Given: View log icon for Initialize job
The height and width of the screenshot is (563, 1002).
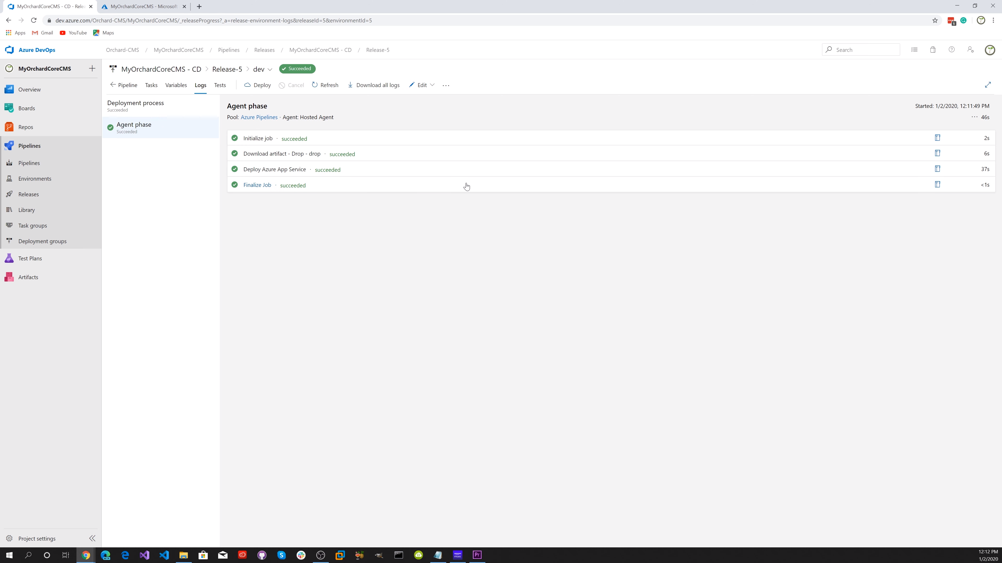Looking at the screenshot, I should (938, 138).
